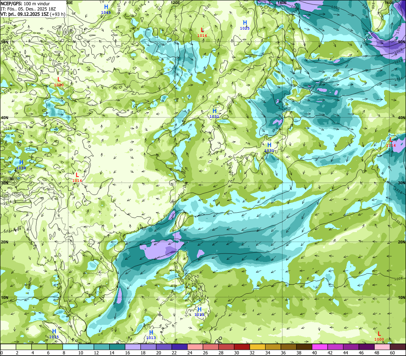Click the right-edge 10N latitude label

(x=402, y=297)
